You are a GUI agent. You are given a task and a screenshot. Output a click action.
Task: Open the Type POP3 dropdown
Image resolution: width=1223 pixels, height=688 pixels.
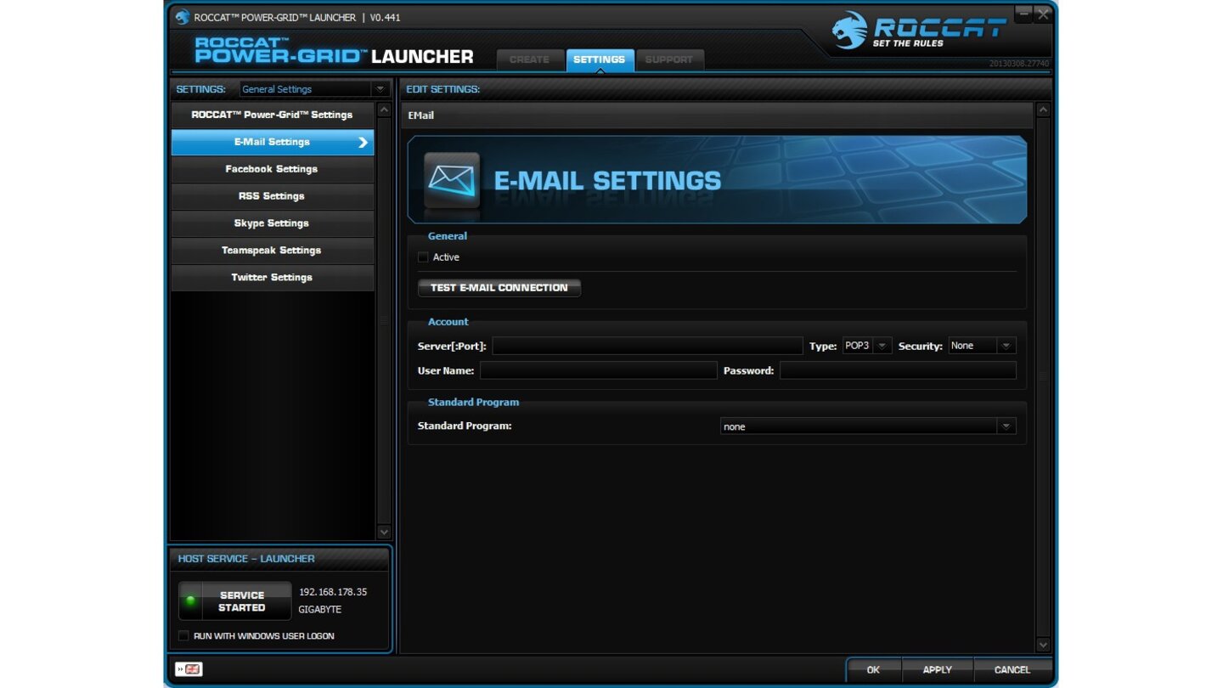tap(866, 346)
